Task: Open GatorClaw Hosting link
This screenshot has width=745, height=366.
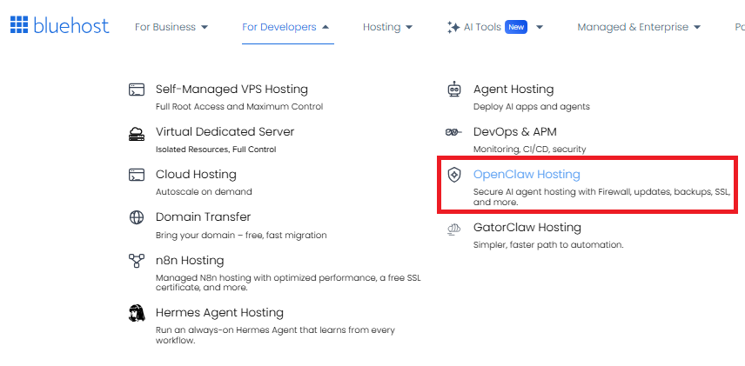Action: point(527,228)
